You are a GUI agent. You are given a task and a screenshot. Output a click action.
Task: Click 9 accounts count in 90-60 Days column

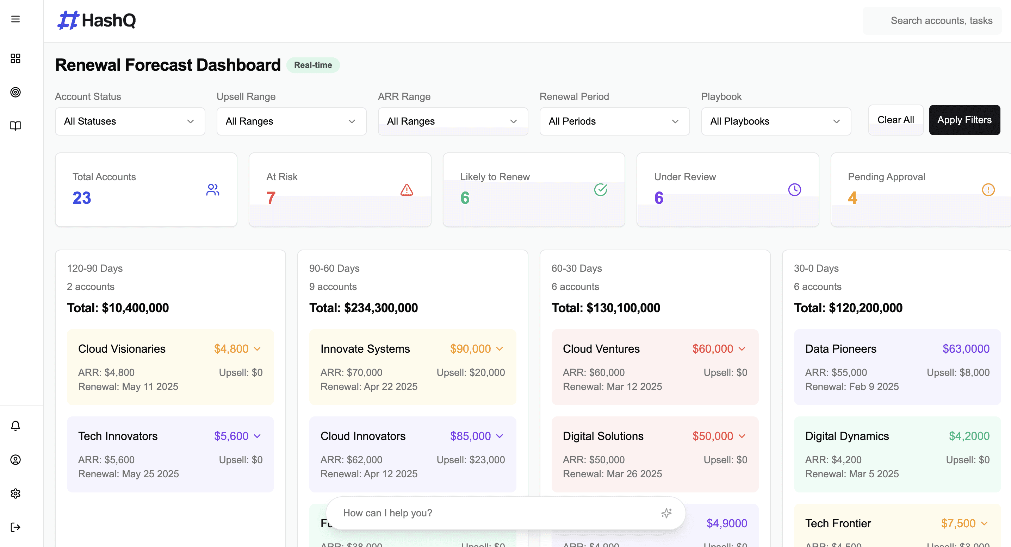333,287
